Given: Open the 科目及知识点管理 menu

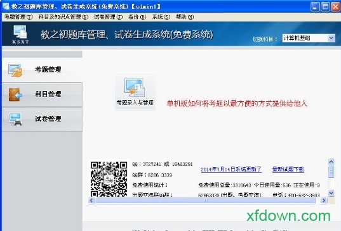Looking at the screenshot, I should [x=64, y=16].
